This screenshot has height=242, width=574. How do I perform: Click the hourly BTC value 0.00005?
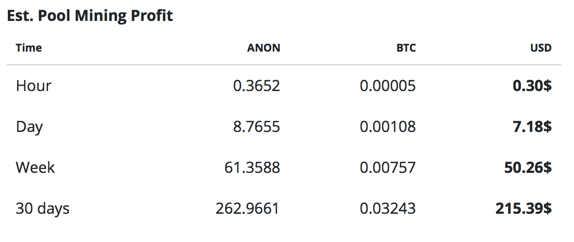[388, 86]
